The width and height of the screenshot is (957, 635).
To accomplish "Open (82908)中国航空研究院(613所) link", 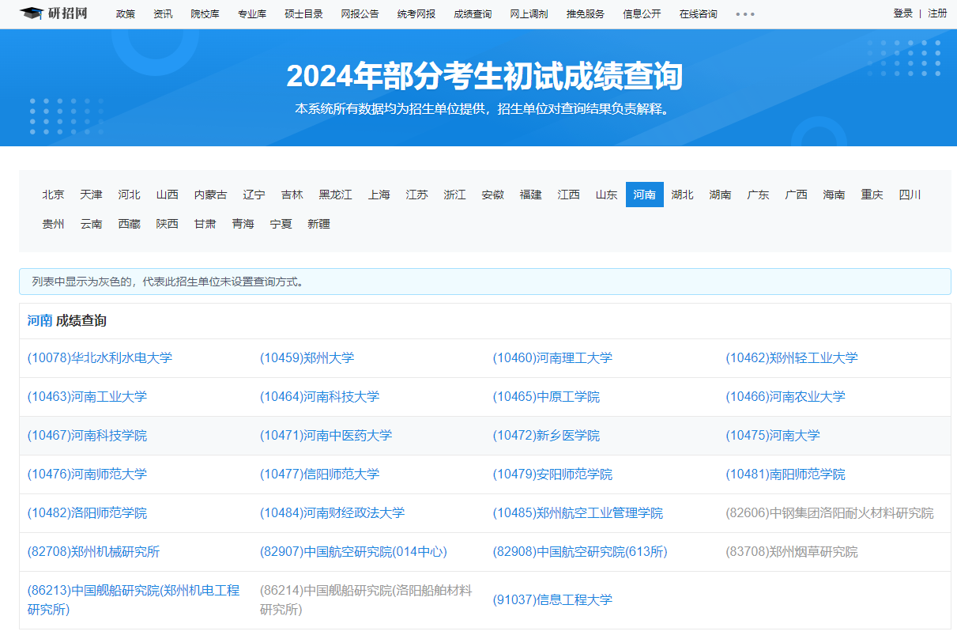I will pyautogui.click(x=580, y=551).
